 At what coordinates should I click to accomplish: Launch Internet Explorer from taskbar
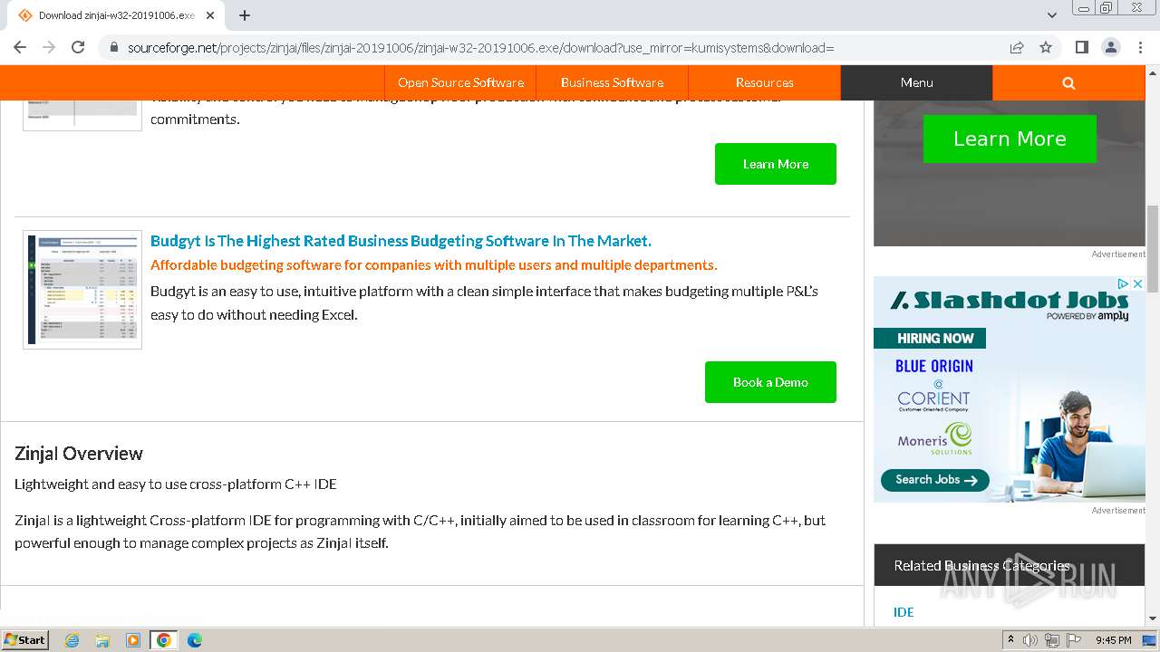pyautogui.click(x=72, y=640)
